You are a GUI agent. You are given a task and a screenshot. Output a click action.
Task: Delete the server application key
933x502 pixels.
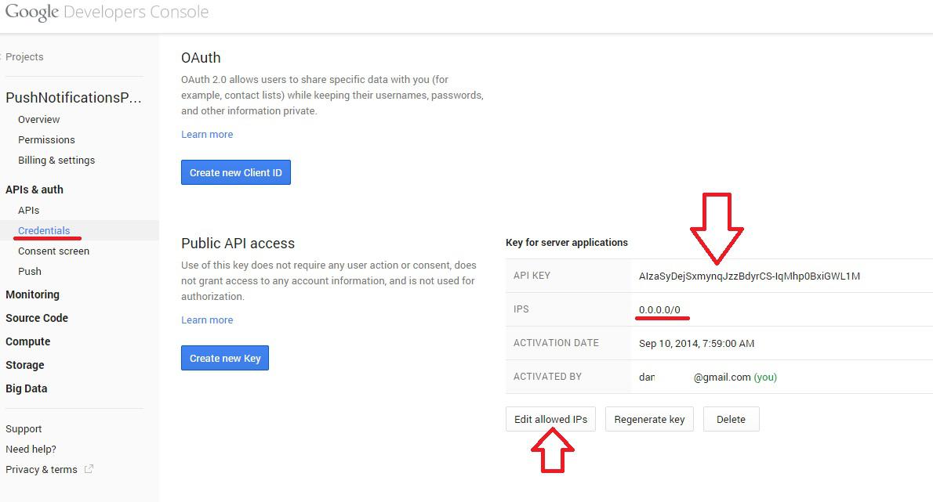tap(731, 419)
